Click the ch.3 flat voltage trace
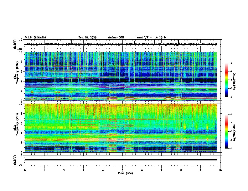 (x=121, y=160)
